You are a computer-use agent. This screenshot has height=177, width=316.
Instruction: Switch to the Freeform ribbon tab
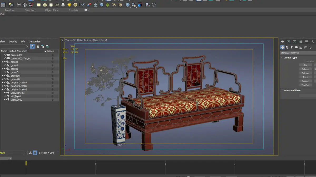pyautogui.click(x=10, y=10)
